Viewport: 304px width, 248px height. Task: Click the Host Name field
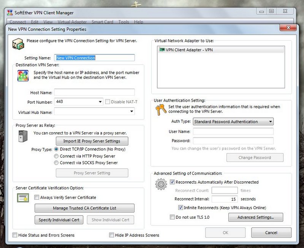(x=94, y=92)
